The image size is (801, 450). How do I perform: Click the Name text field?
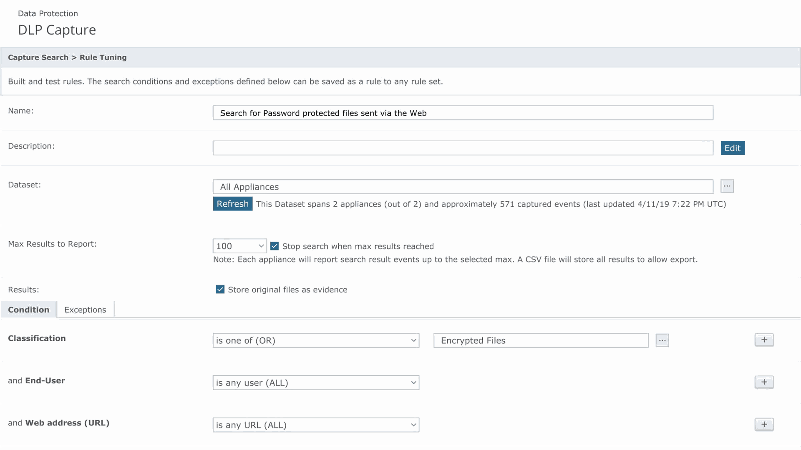[463, 113]
